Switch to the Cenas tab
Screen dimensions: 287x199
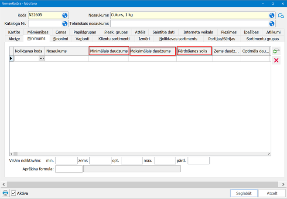pyautogui.click(x=61, y=32)
